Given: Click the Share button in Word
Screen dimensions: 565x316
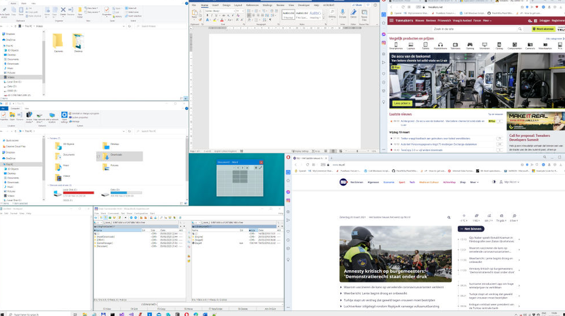Looking at the screenshot, I should tap(358, 6).
